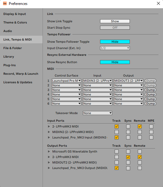Open Input dropdown in row 3
Screen dimensions: 163x187
pyautogui.click(x=97, y=90)
